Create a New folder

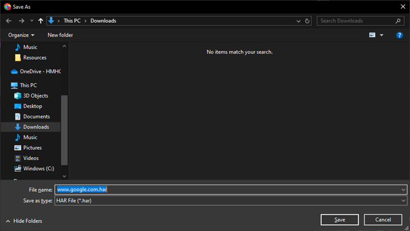(60, 35)
